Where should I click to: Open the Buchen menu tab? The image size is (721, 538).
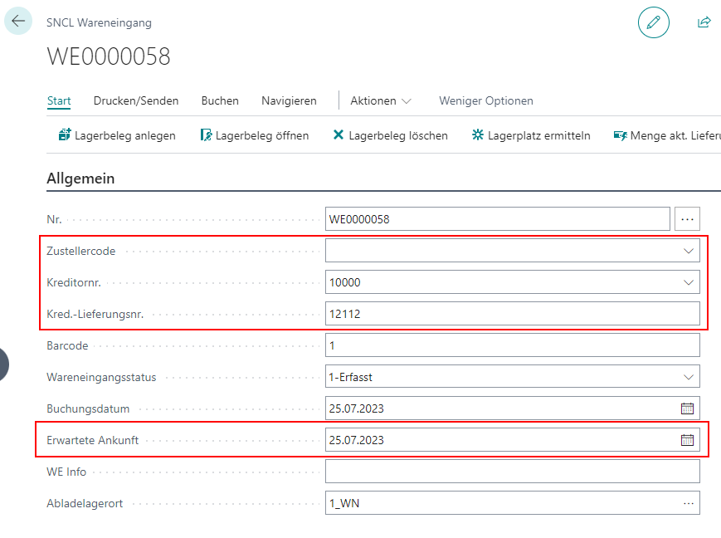click(220, 100)
